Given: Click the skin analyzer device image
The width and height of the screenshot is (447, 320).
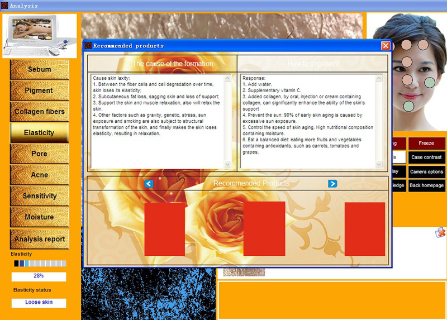Looking at the screenshot, I should (x=39, y=36).
